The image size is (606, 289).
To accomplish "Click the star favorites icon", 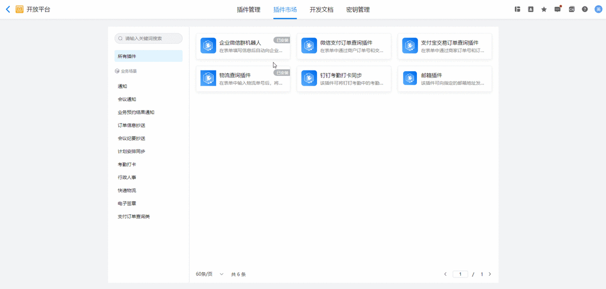I will point(544,9).
